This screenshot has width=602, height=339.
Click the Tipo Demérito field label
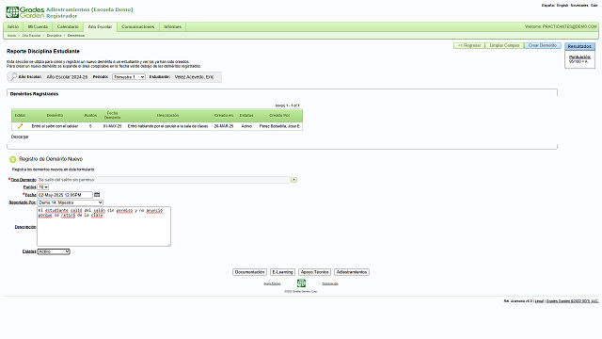click(23, 180)
